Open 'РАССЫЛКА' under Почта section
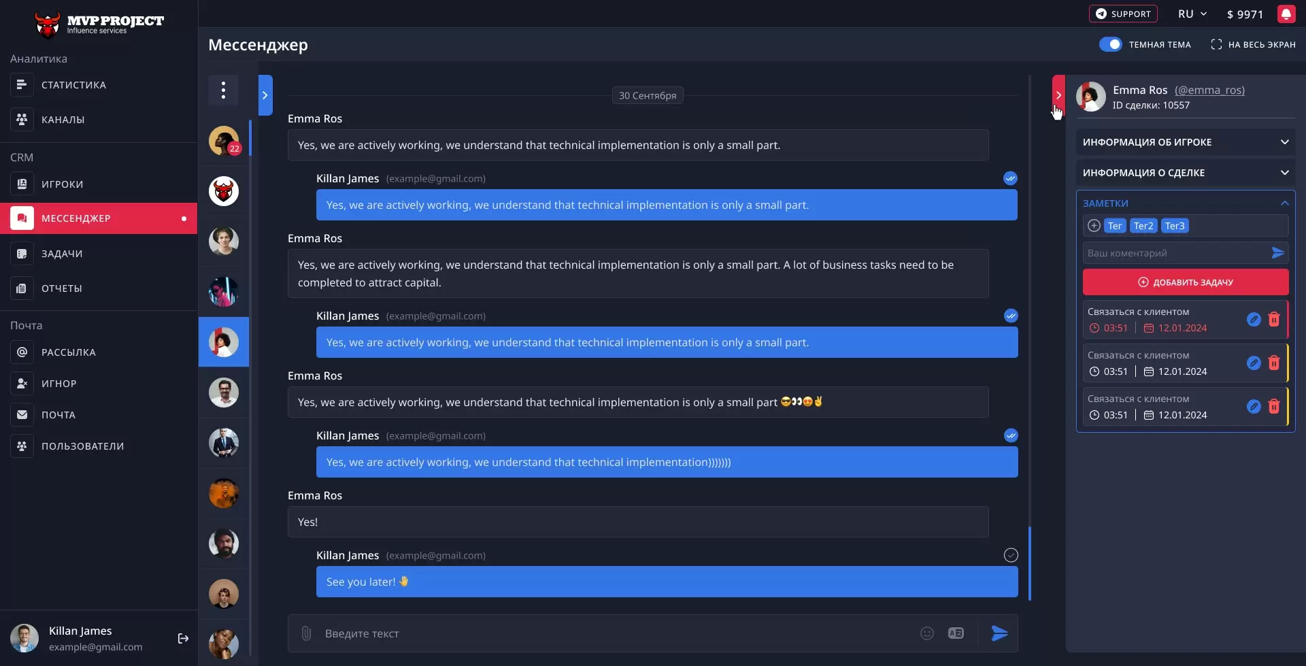 pyautogui.click(x=68, y=352)
